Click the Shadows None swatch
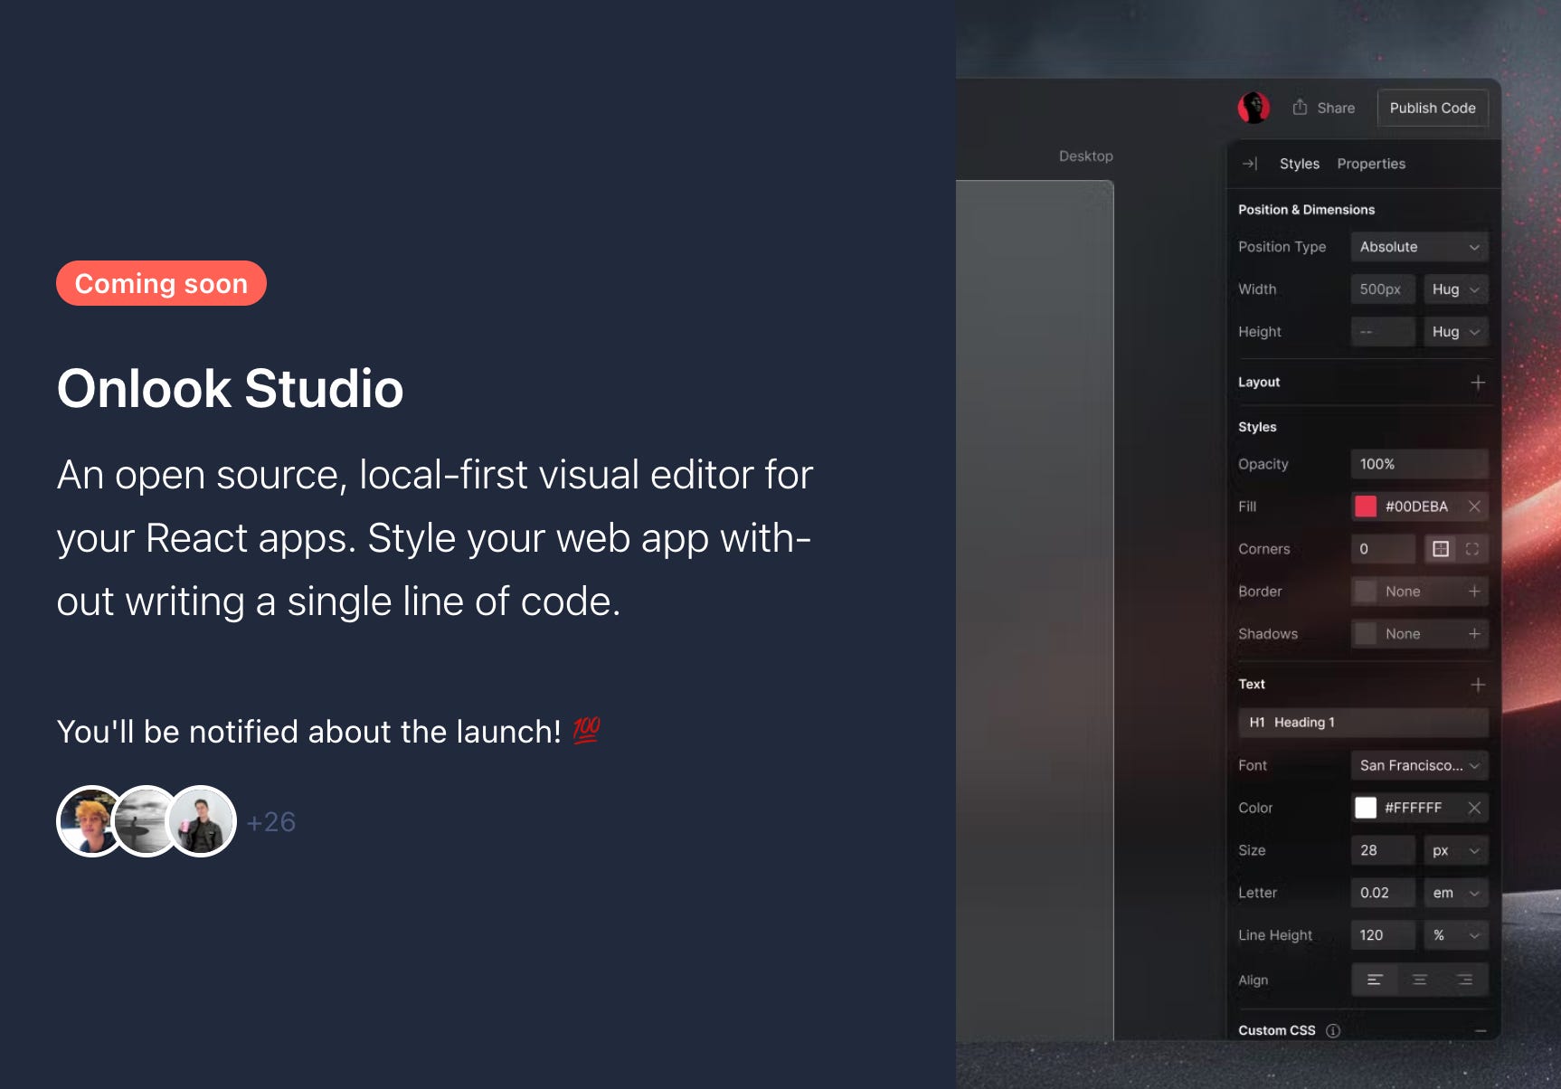This screenshot has height=1089, width=1561. 1366,634
